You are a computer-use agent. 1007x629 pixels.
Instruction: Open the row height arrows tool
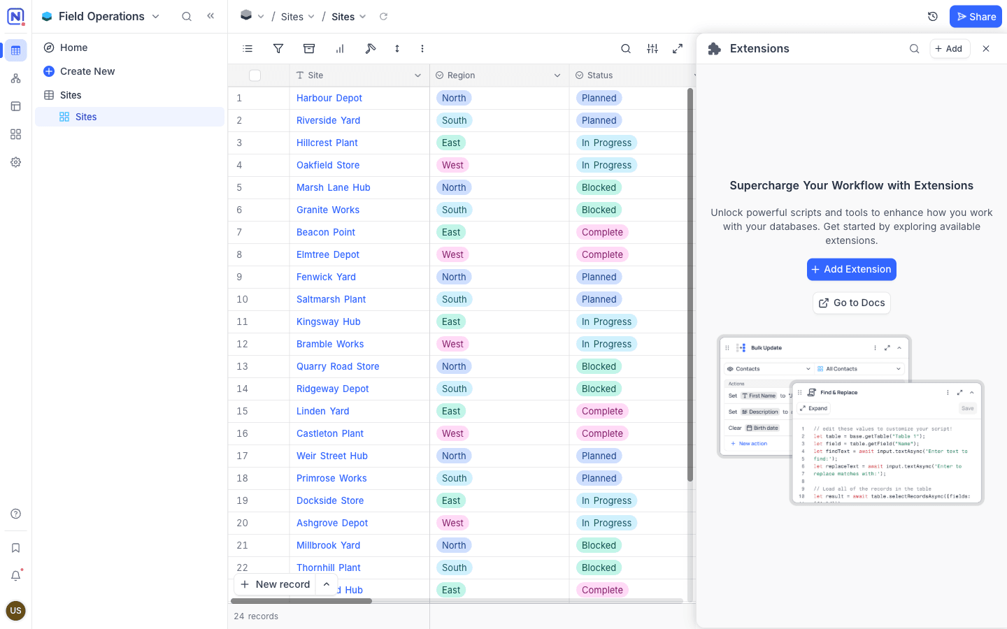[x=397, y=49]
